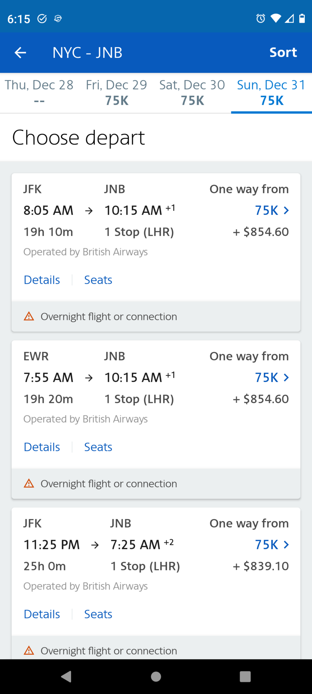Image resolution: width=312 pixels, height=694 pixels.
Task: View Seats for the 11:25 PM flight
Action: coord(98,615)
